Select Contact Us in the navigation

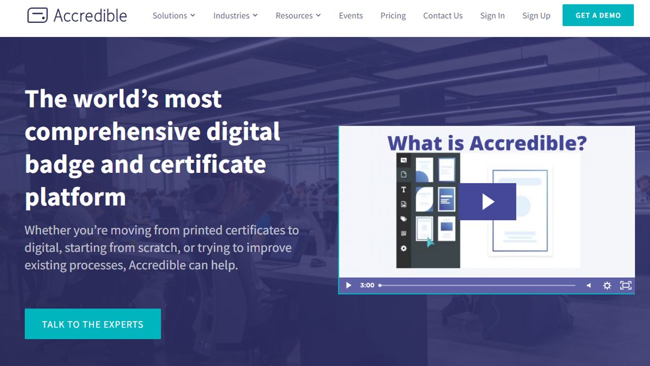point(443,16)
